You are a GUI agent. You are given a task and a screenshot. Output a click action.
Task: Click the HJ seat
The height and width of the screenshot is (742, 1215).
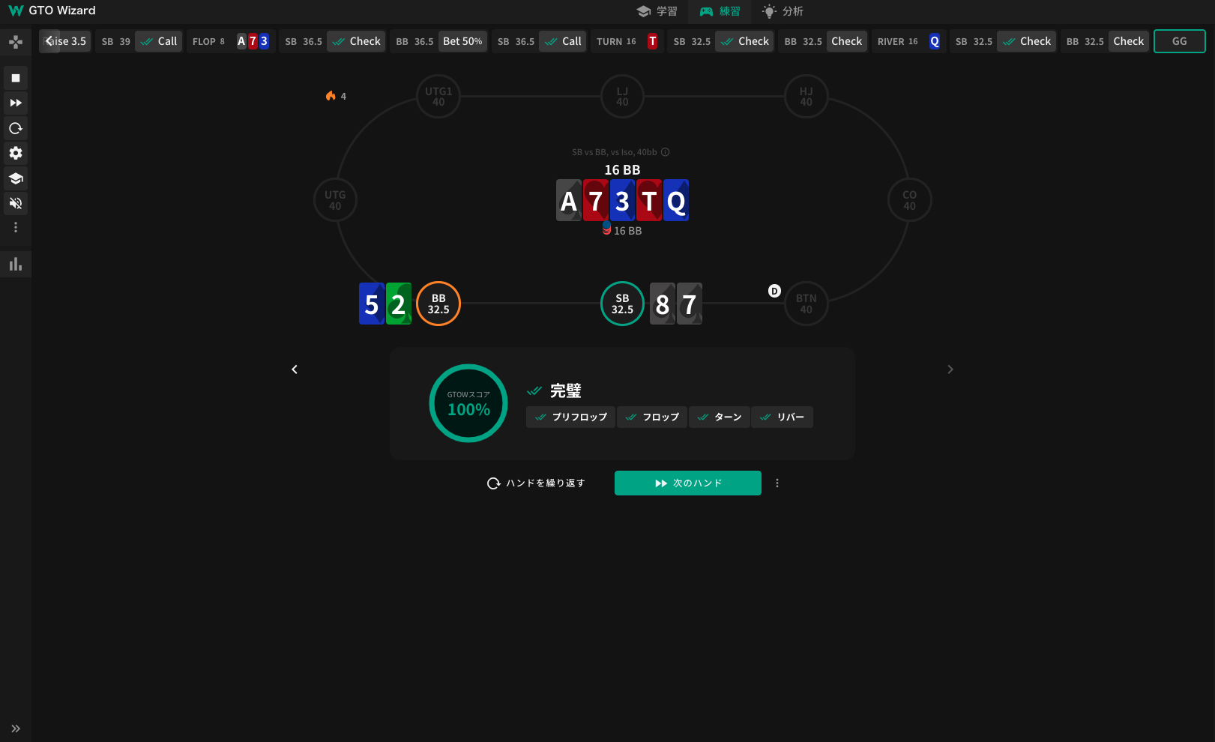click(806, 97)
